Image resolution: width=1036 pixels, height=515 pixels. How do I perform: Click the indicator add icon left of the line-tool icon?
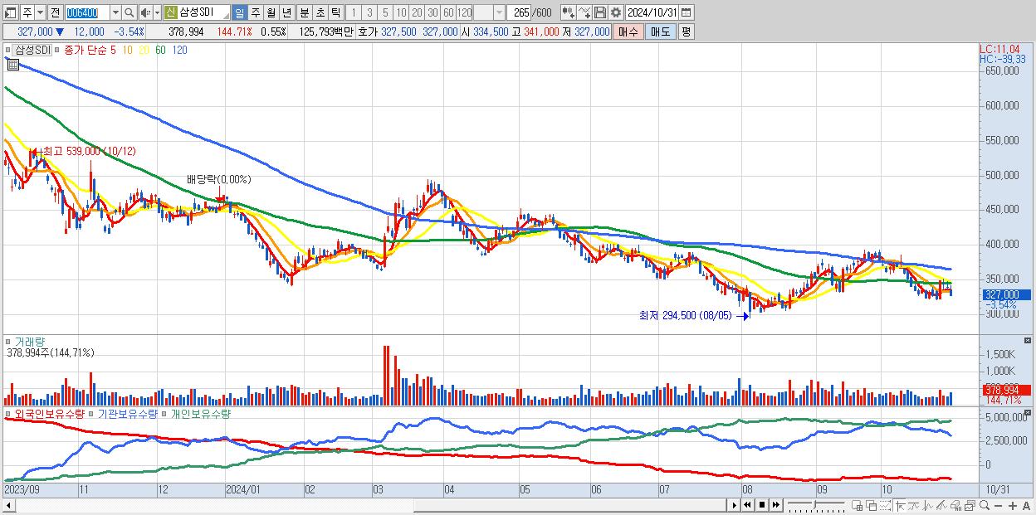point(569,12)
